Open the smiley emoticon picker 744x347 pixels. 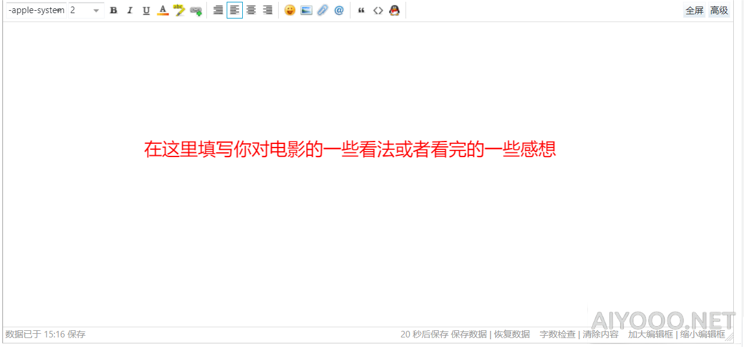point(290,10)
